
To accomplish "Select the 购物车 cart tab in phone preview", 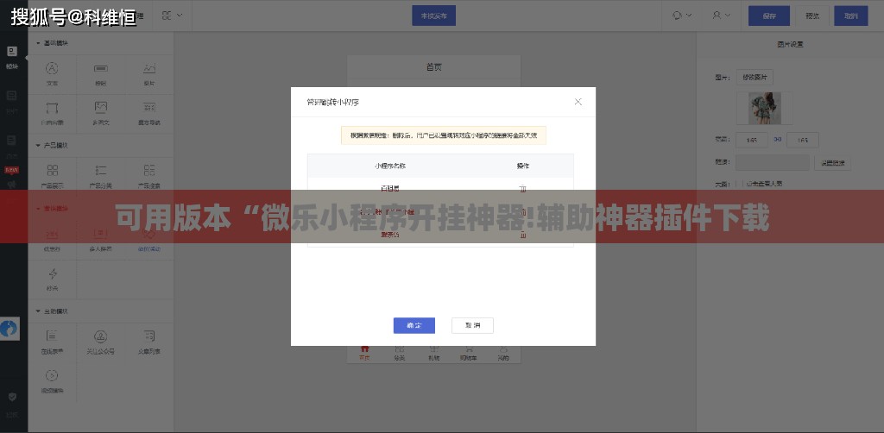I will [468, 354].
